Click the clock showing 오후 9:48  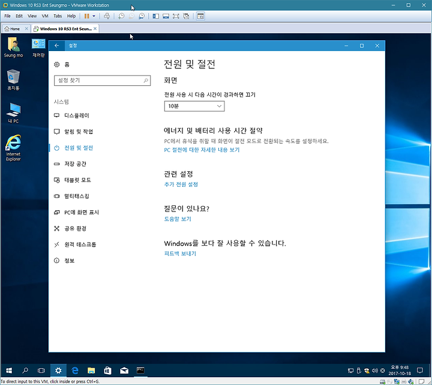click(400, 371)
